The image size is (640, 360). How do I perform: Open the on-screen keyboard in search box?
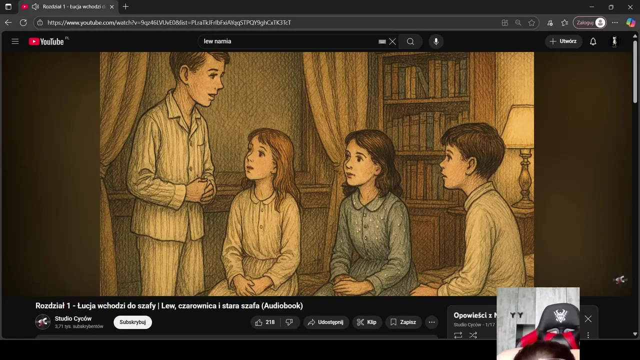click(382, 41)
